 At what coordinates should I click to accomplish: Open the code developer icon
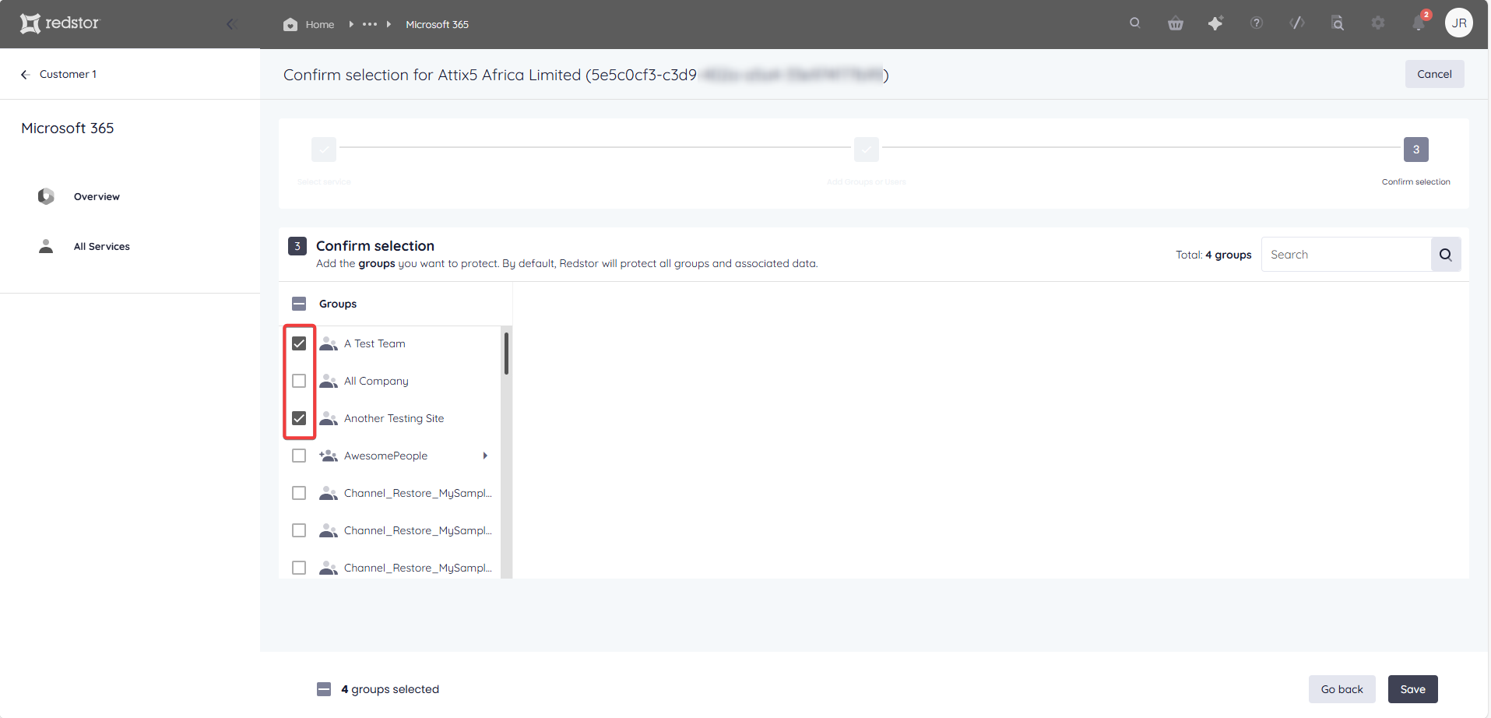pyautogui.click(x=1297, y=23)
